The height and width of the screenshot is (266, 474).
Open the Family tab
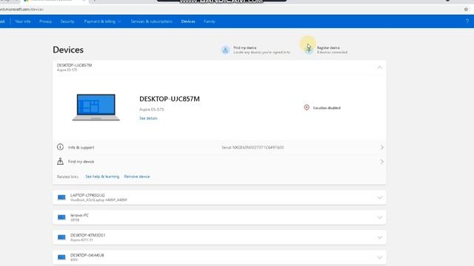tap(209, 21)
